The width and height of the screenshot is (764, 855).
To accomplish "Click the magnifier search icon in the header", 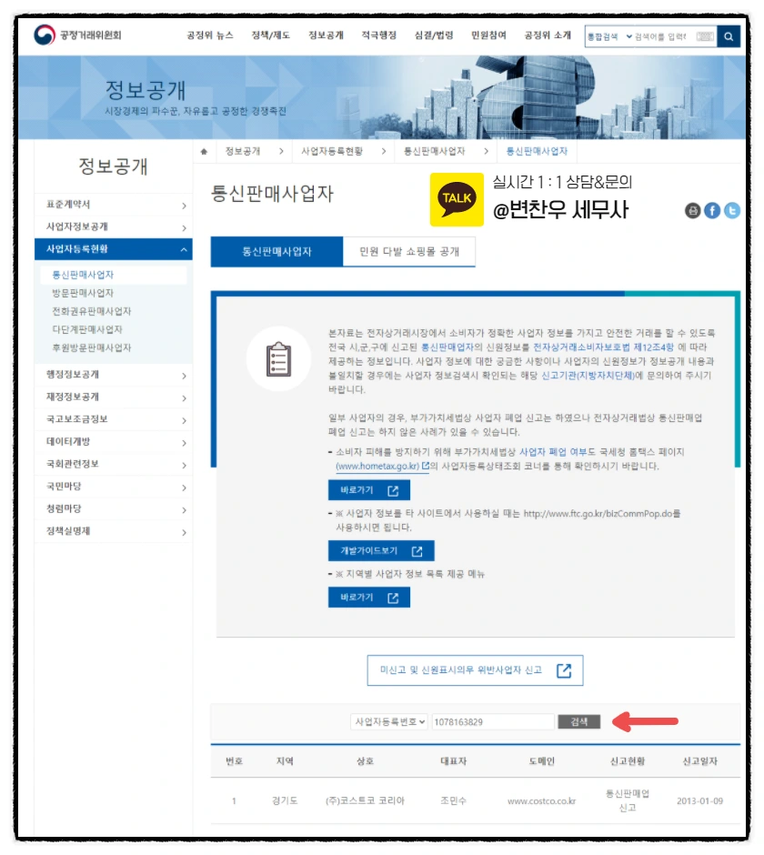I will pos(727,37).
